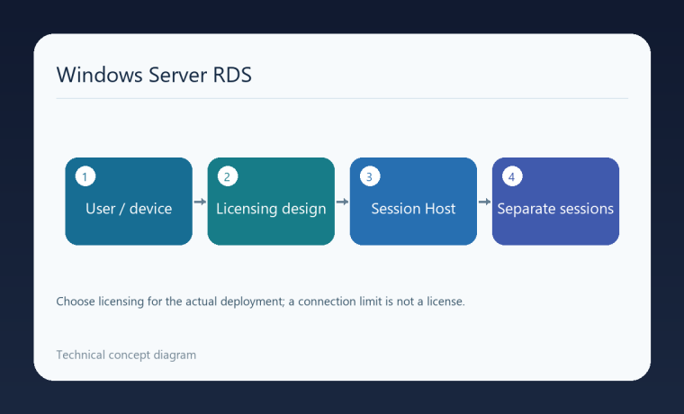
Task: Select the 'Licensing design' step box
Action: click(x=271, y=201)
